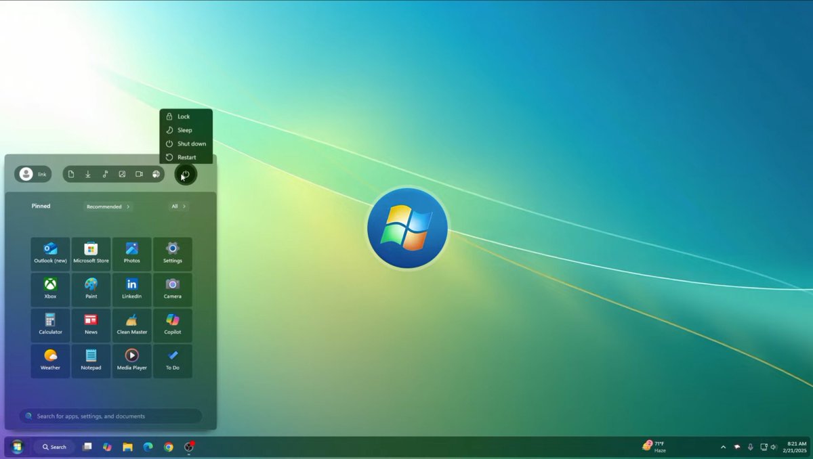
Task: Launch Notepad from pinned apps
Action: [91, 360]
